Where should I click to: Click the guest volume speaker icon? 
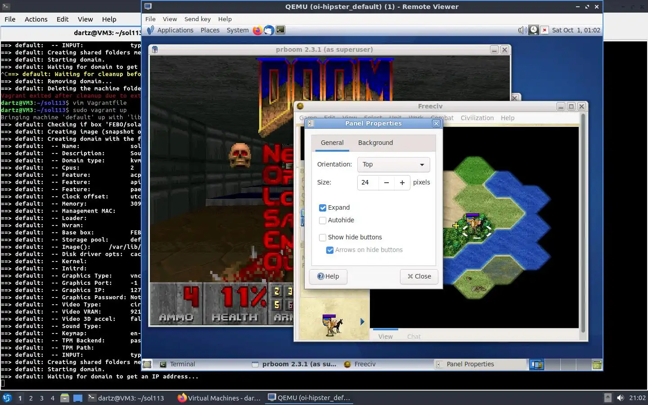[522, 30]
